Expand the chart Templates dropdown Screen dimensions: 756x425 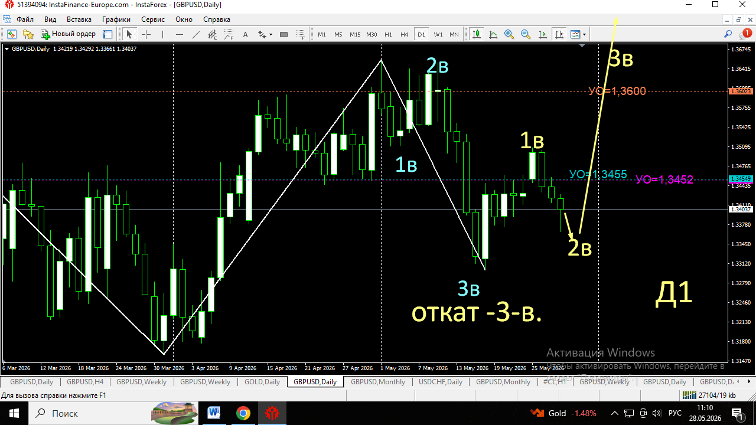point(584,35)
